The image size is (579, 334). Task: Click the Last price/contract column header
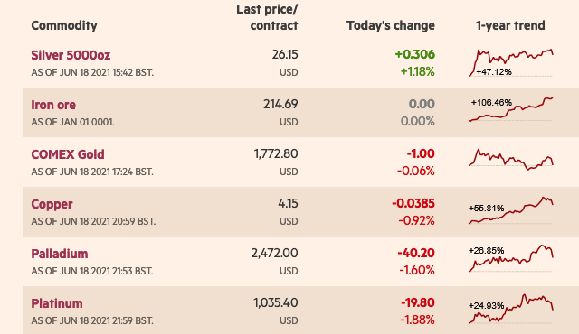tap(267, 17)
